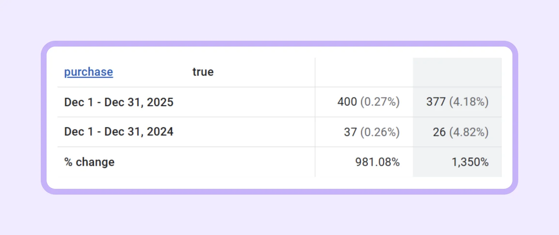Select the 981.08% change value
The width and height of the screenshot is (559, 235).
coord(377,162)
